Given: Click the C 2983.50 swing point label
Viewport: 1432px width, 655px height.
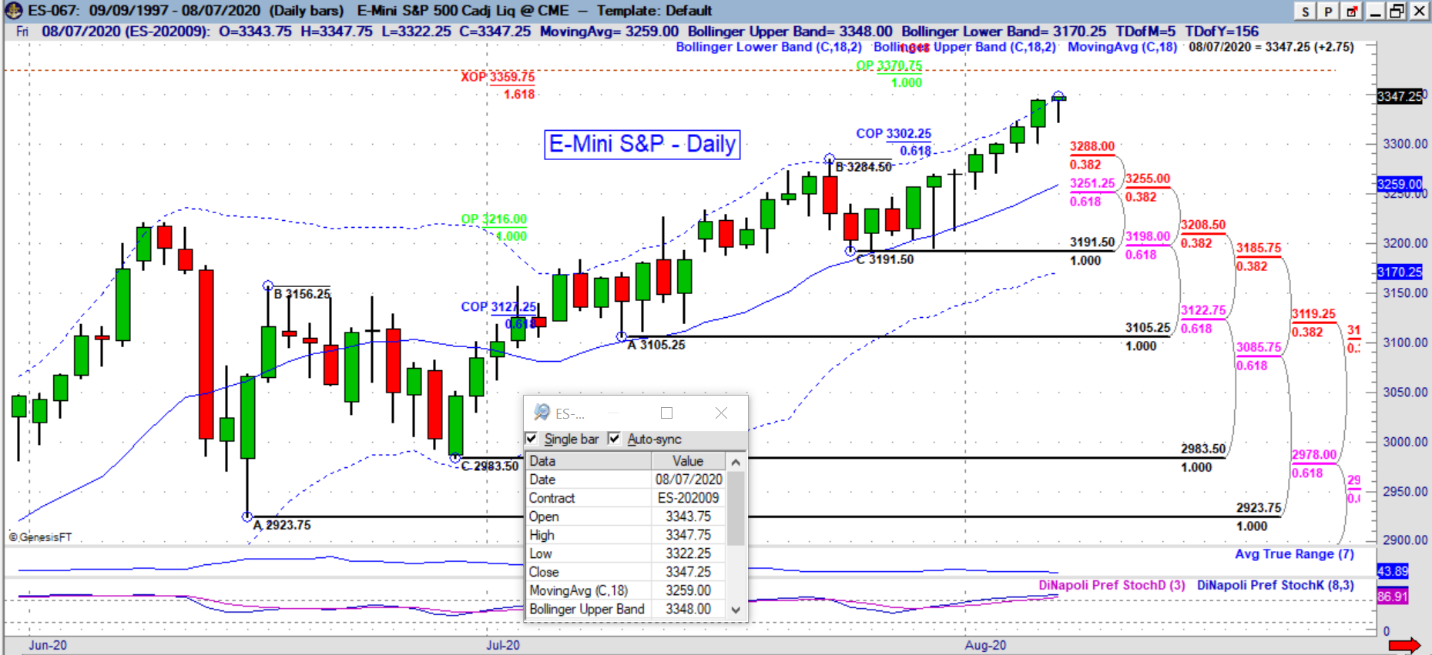Looking at the screenshot, I should tap(490, 466).
